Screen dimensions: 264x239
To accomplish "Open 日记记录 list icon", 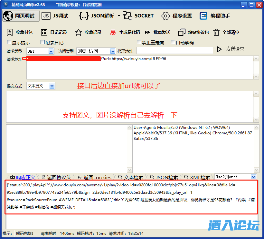I will (x=44, y=32).
